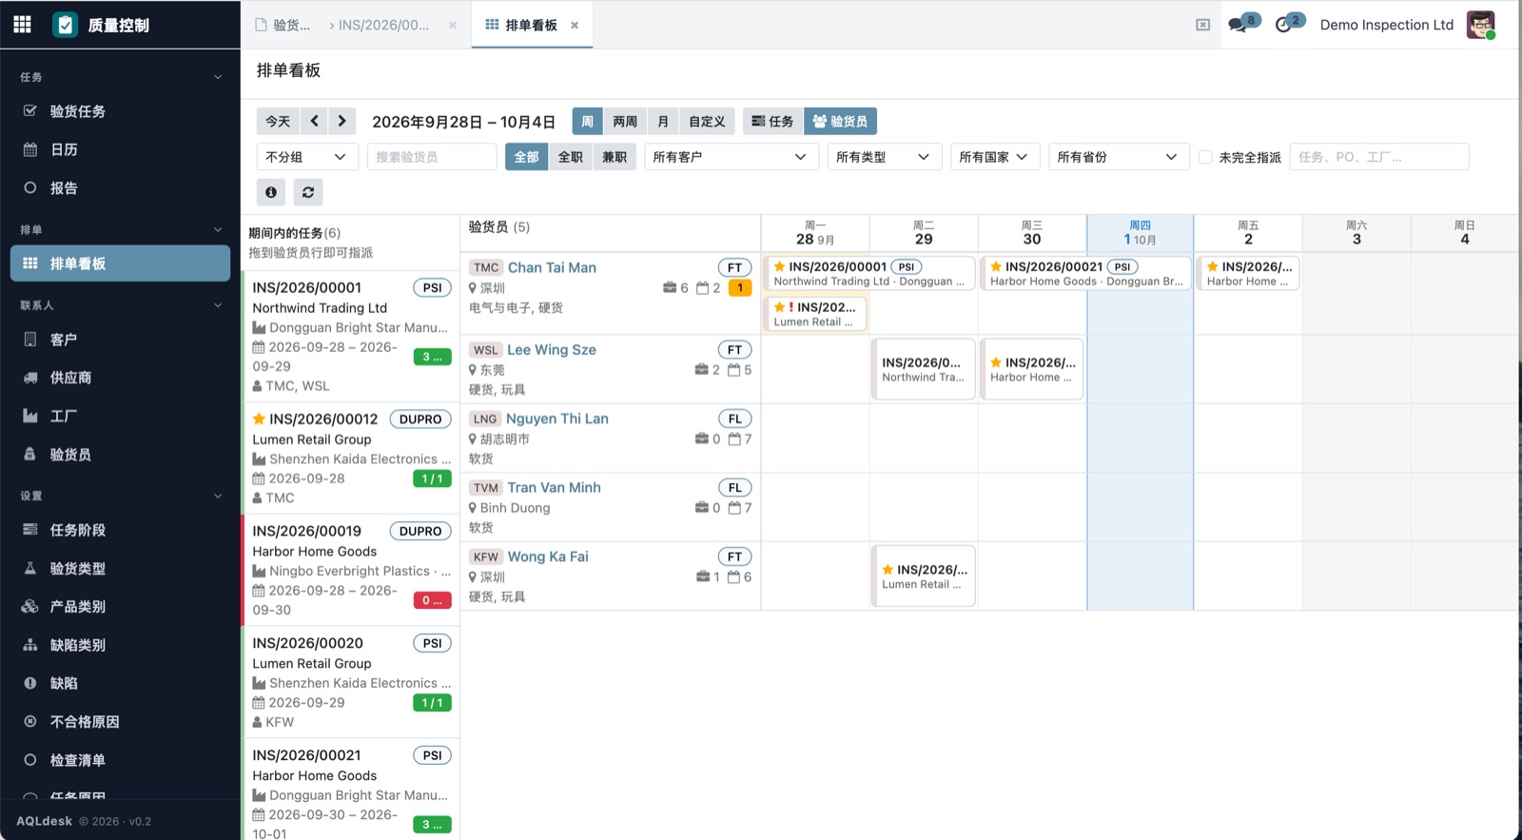Viewport: 1522px width, 840px height.
Task: Select 月 month range tab
Action: (x=663, y=121)
